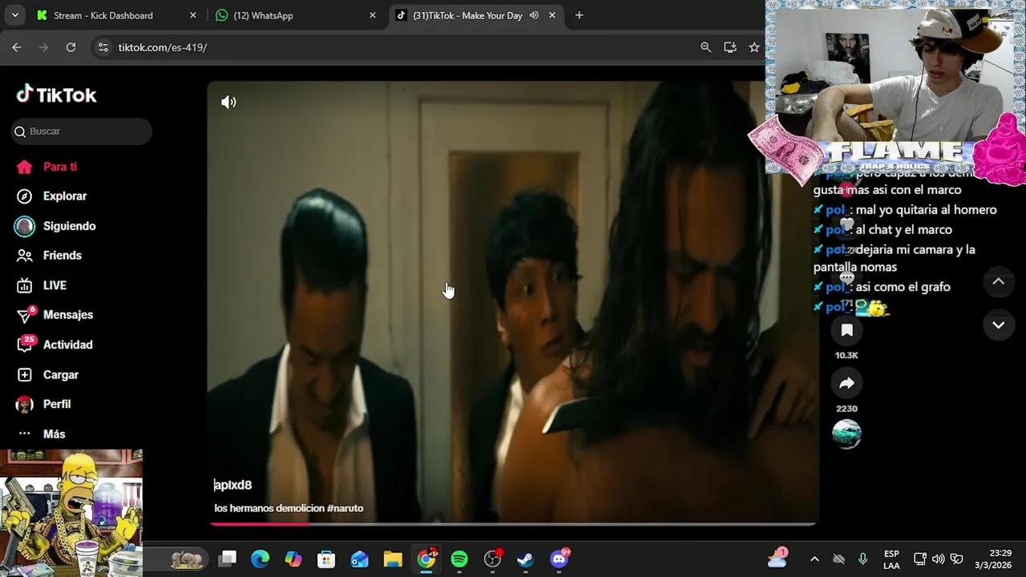The image size is (1026, 577).
Task: Show hidden system tray icons
Action: tap(814, 559)
